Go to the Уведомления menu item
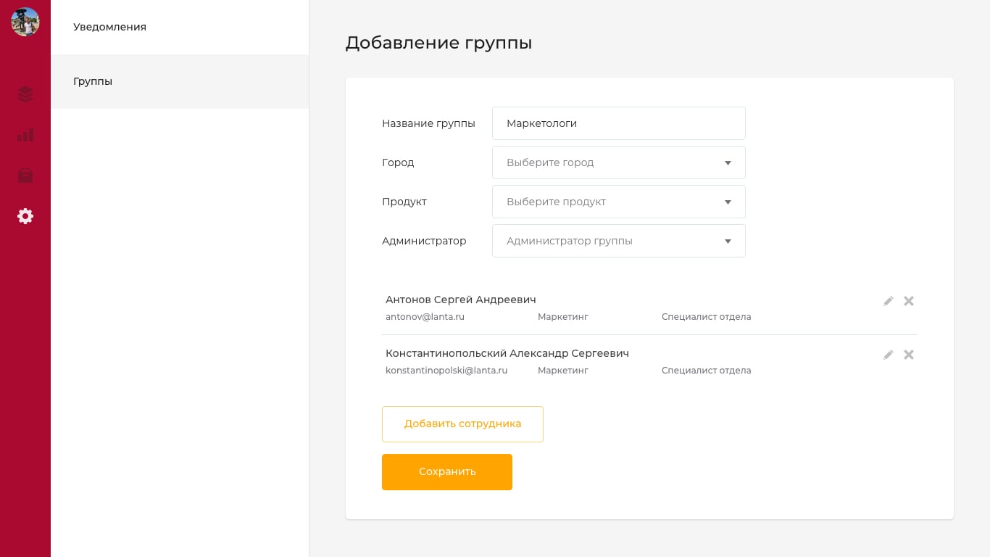 point(109,27)
